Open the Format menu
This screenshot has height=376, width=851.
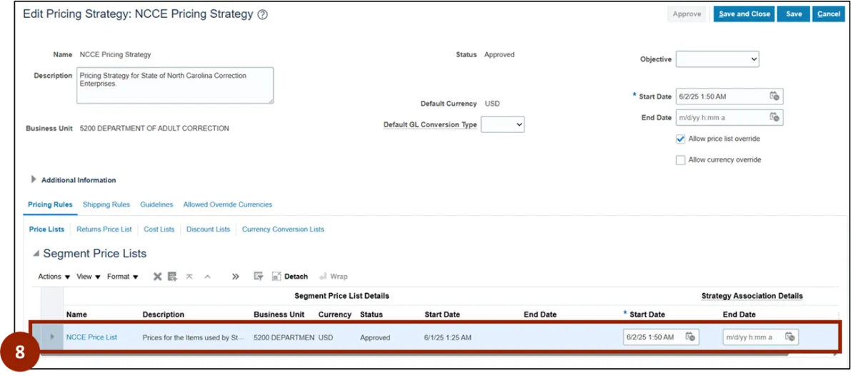(123, 277)
